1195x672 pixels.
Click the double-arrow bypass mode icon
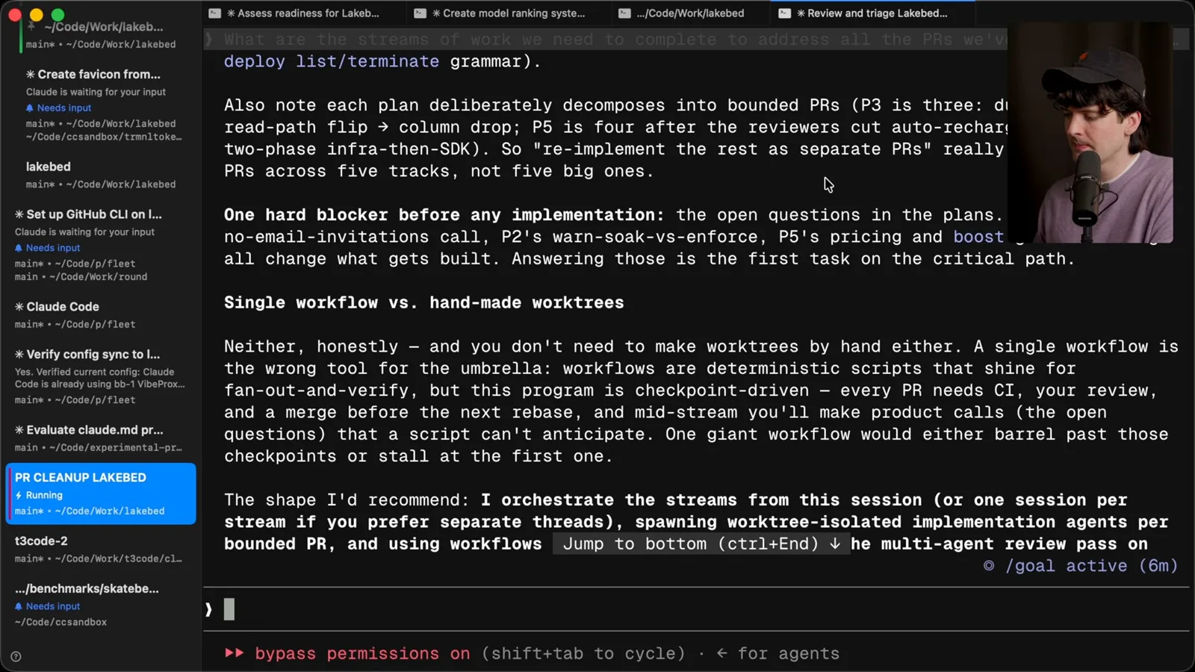pos(235,653)
